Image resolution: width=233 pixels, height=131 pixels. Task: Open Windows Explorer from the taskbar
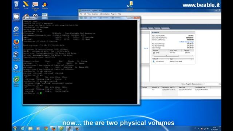pos(31,128)
